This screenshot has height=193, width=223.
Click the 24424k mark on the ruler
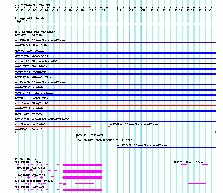[x=177, y=10]
